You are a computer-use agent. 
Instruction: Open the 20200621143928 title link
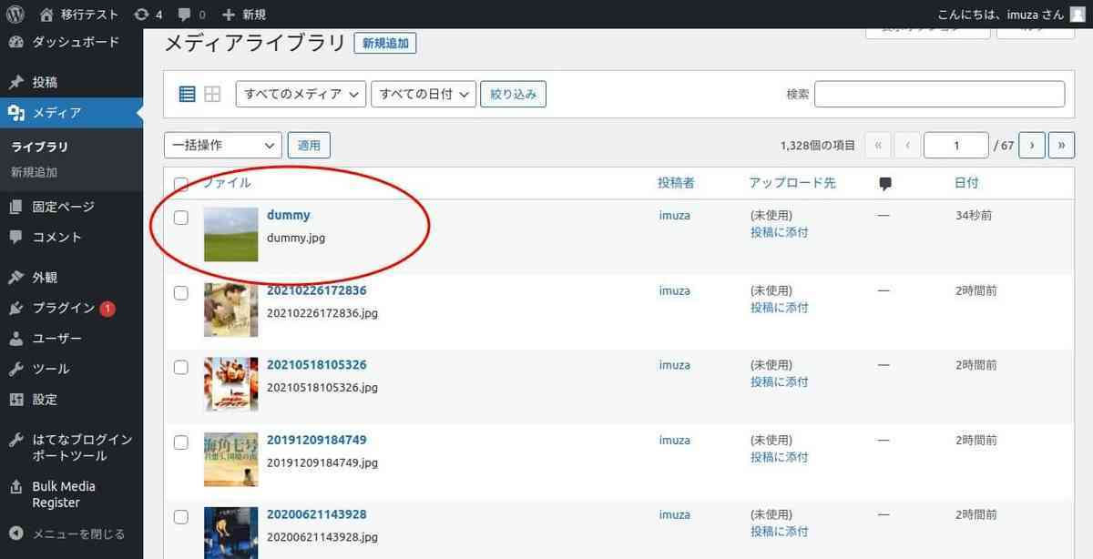pyautogui.click(x=316, y=514)
